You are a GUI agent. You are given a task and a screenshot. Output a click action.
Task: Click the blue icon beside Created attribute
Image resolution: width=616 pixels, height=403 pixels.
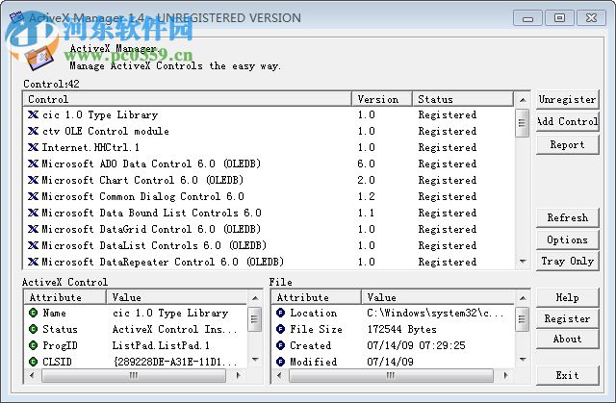click(280, 345)
